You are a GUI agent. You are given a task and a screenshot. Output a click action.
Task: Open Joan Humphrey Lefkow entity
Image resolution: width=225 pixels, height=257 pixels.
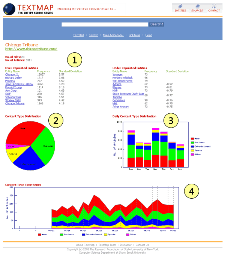point(19,84)
